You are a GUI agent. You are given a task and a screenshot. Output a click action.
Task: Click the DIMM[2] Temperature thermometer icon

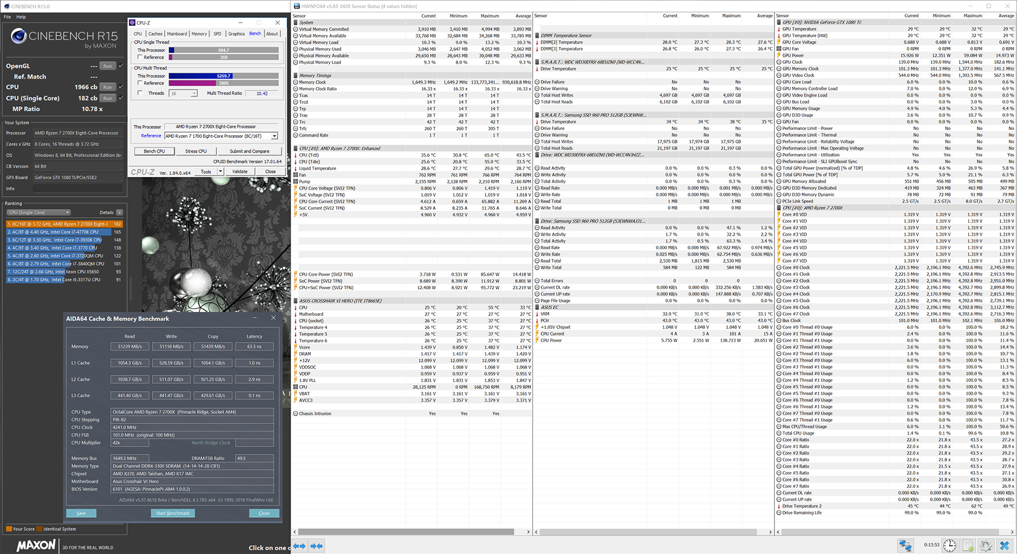(537, 42)
